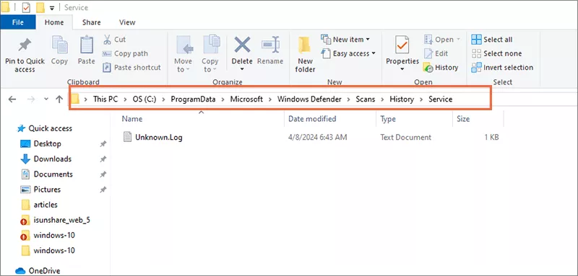
Task: Expand the Open button dropdown arrow
Action: point(458,40)
